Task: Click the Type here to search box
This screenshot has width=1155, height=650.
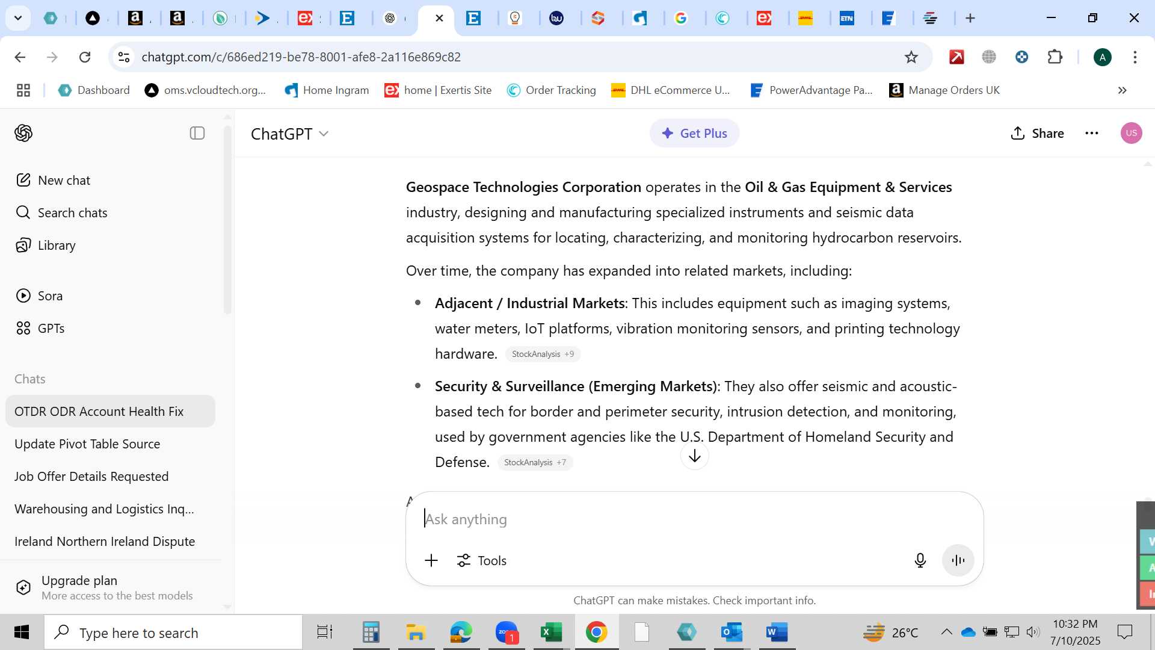Action: click(x=173, y=633)
